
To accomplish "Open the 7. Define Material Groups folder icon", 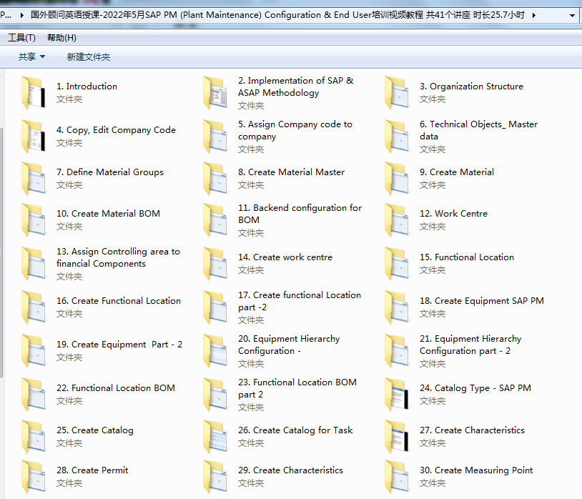I will [34, 179].
